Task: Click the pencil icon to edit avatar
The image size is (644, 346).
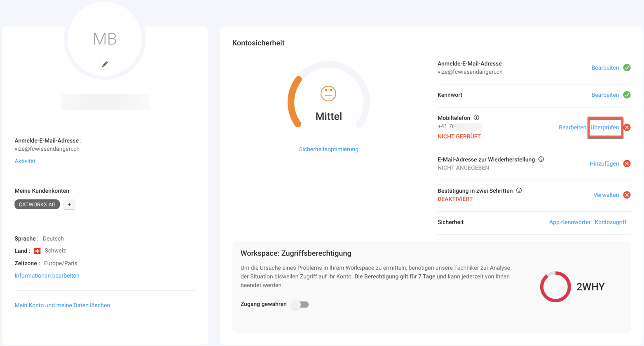Action: [x=105, y=65]
